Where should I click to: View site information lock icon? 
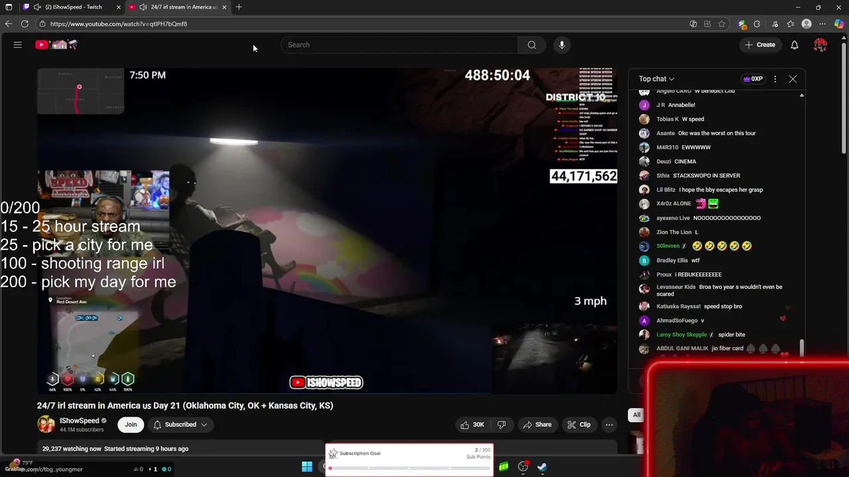[42, 24]
